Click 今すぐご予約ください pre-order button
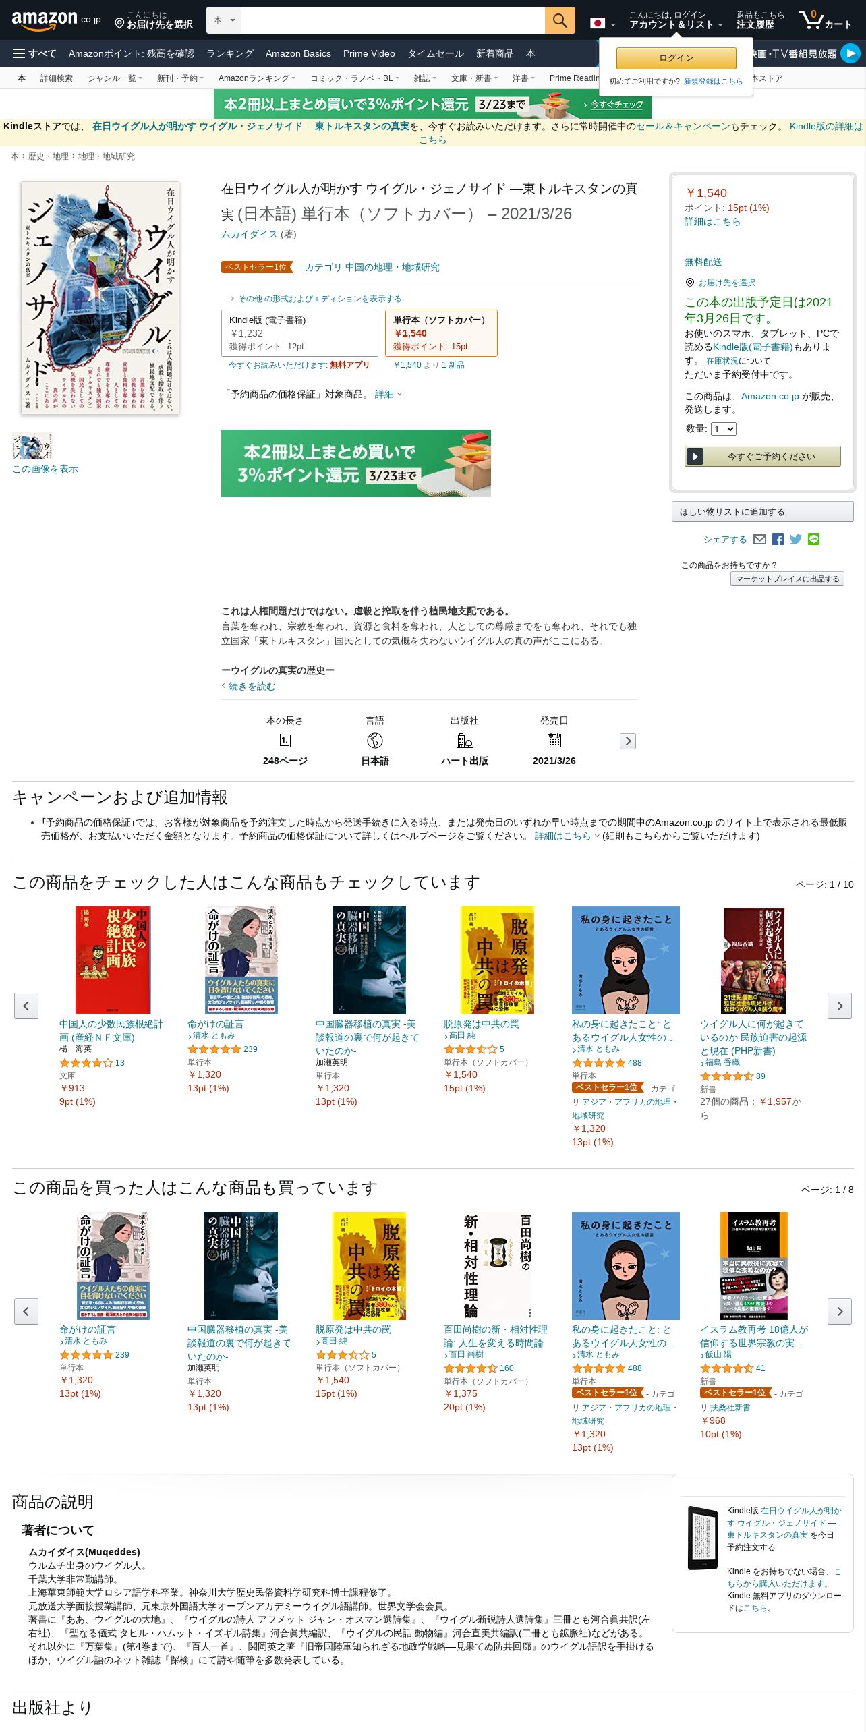The height and width of the screenshot is (1732, 866). click(x=763, y=457)
